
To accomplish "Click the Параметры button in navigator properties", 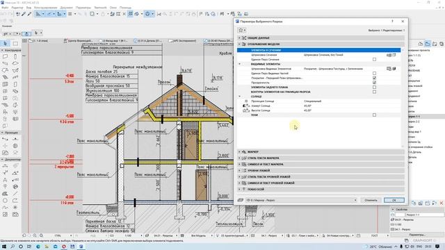I will coord(417,235).
